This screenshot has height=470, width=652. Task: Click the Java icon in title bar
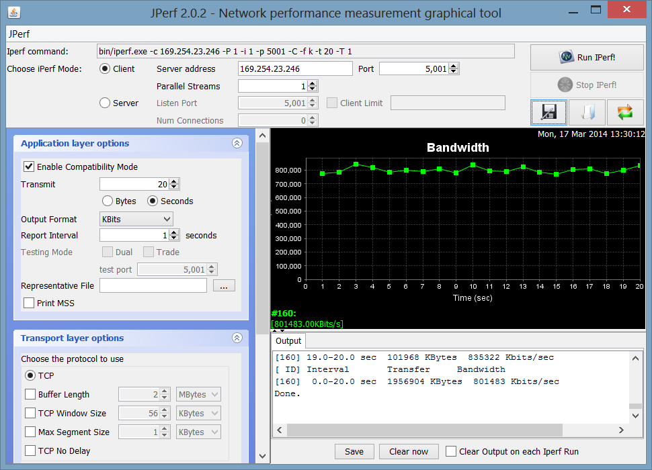pos(14,13)
